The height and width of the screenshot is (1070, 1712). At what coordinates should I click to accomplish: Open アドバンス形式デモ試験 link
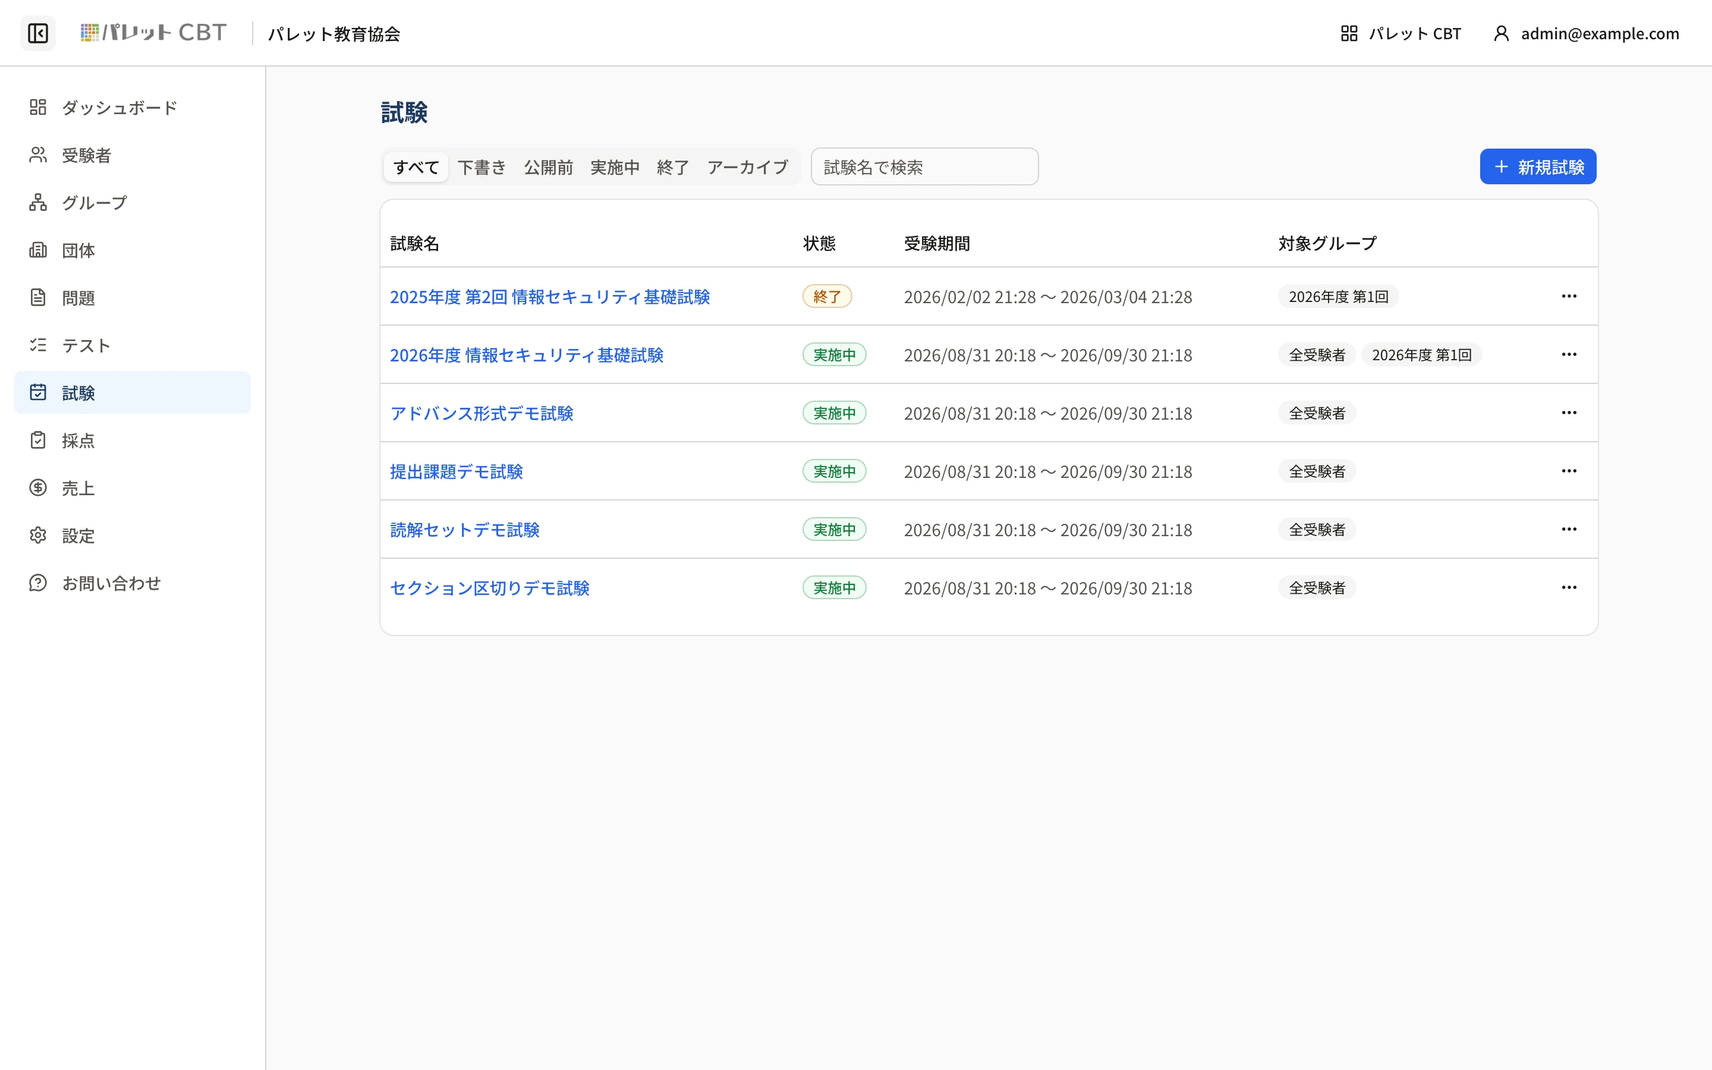(x=481, y=413)
